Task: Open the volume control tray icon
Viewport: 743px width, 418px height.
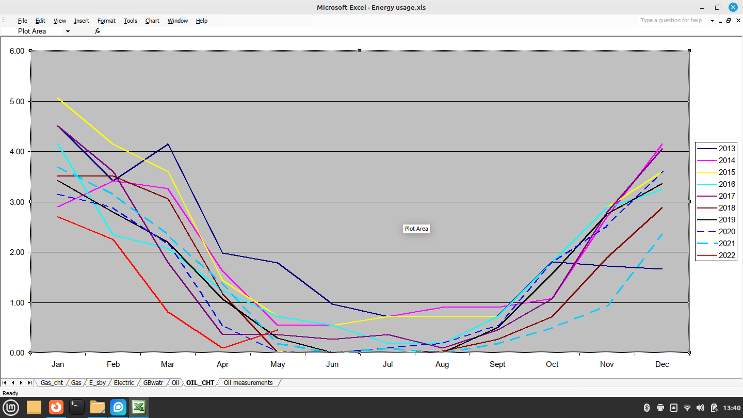Action: [700, 408]
